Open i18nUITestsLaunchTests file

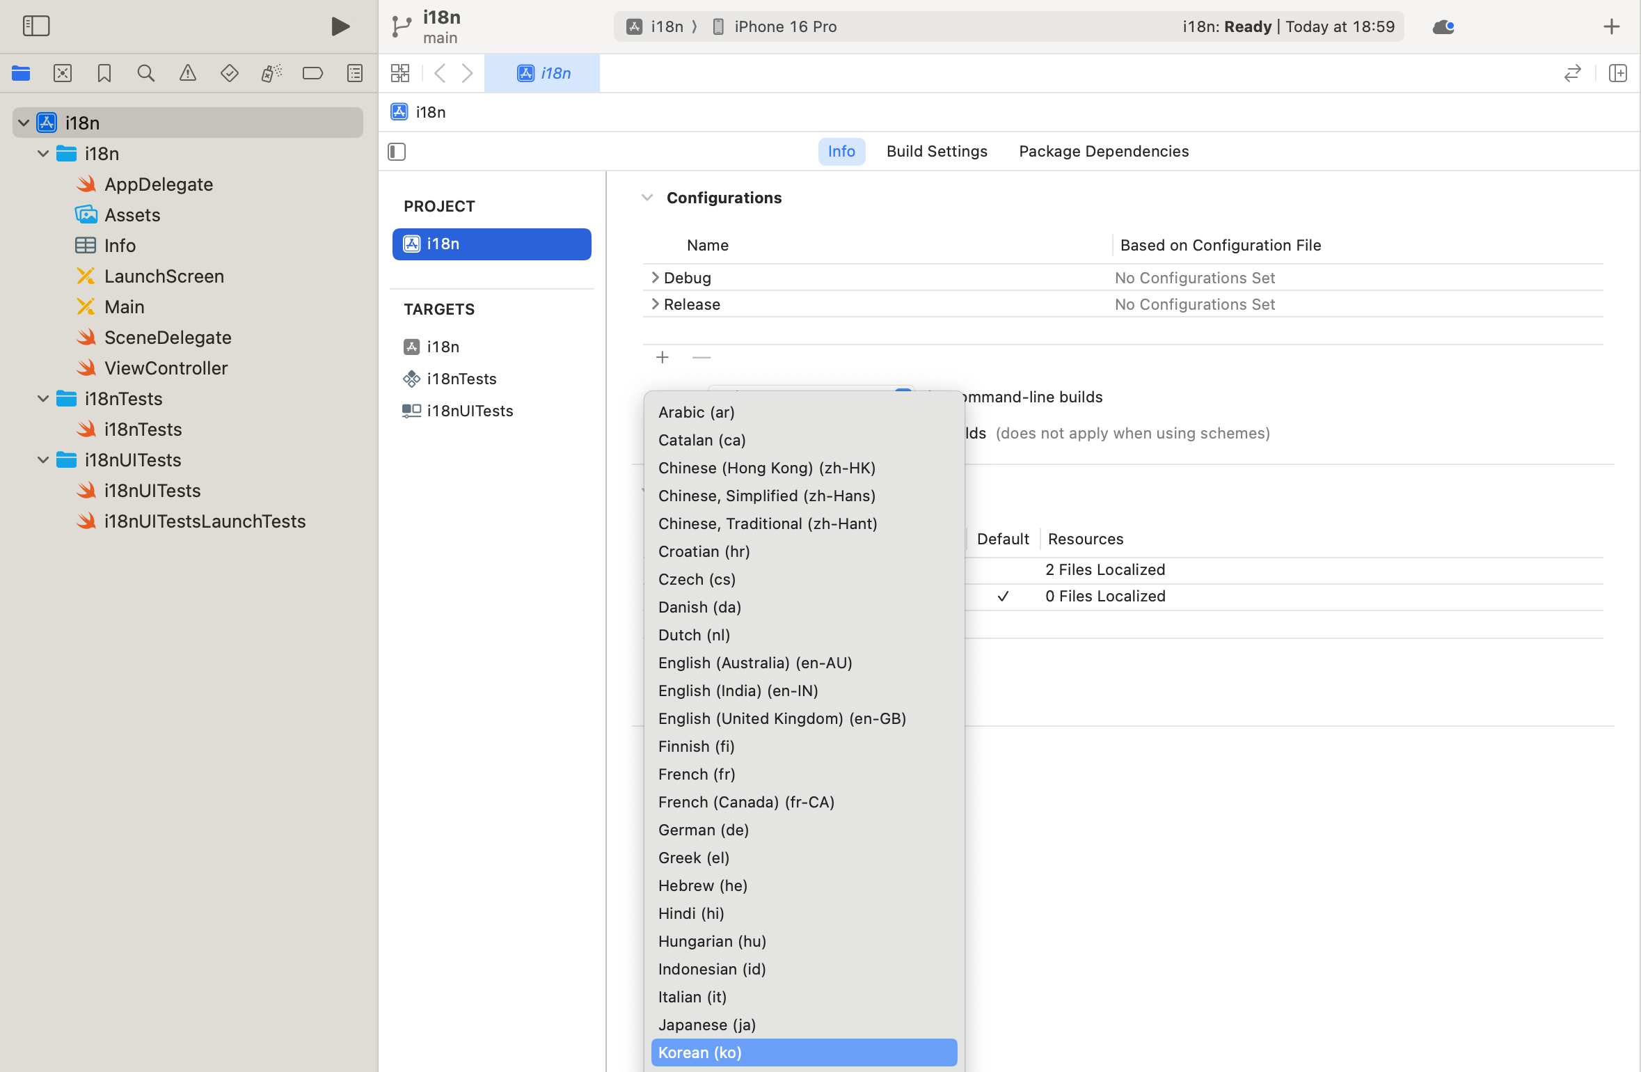[x=205, y=521]
